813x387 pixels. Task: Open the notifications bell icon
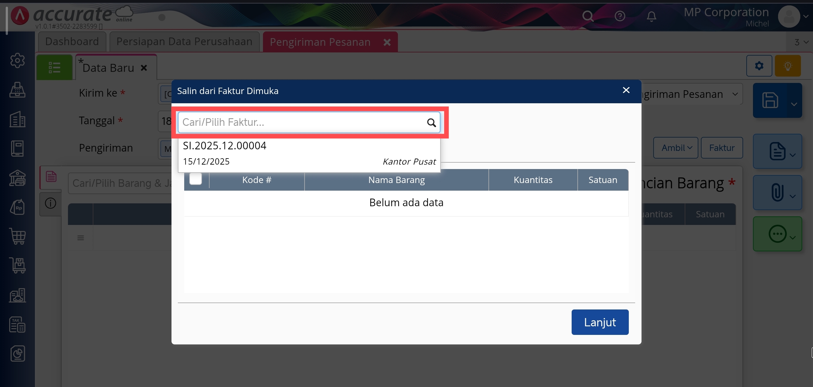pos(651,16)
